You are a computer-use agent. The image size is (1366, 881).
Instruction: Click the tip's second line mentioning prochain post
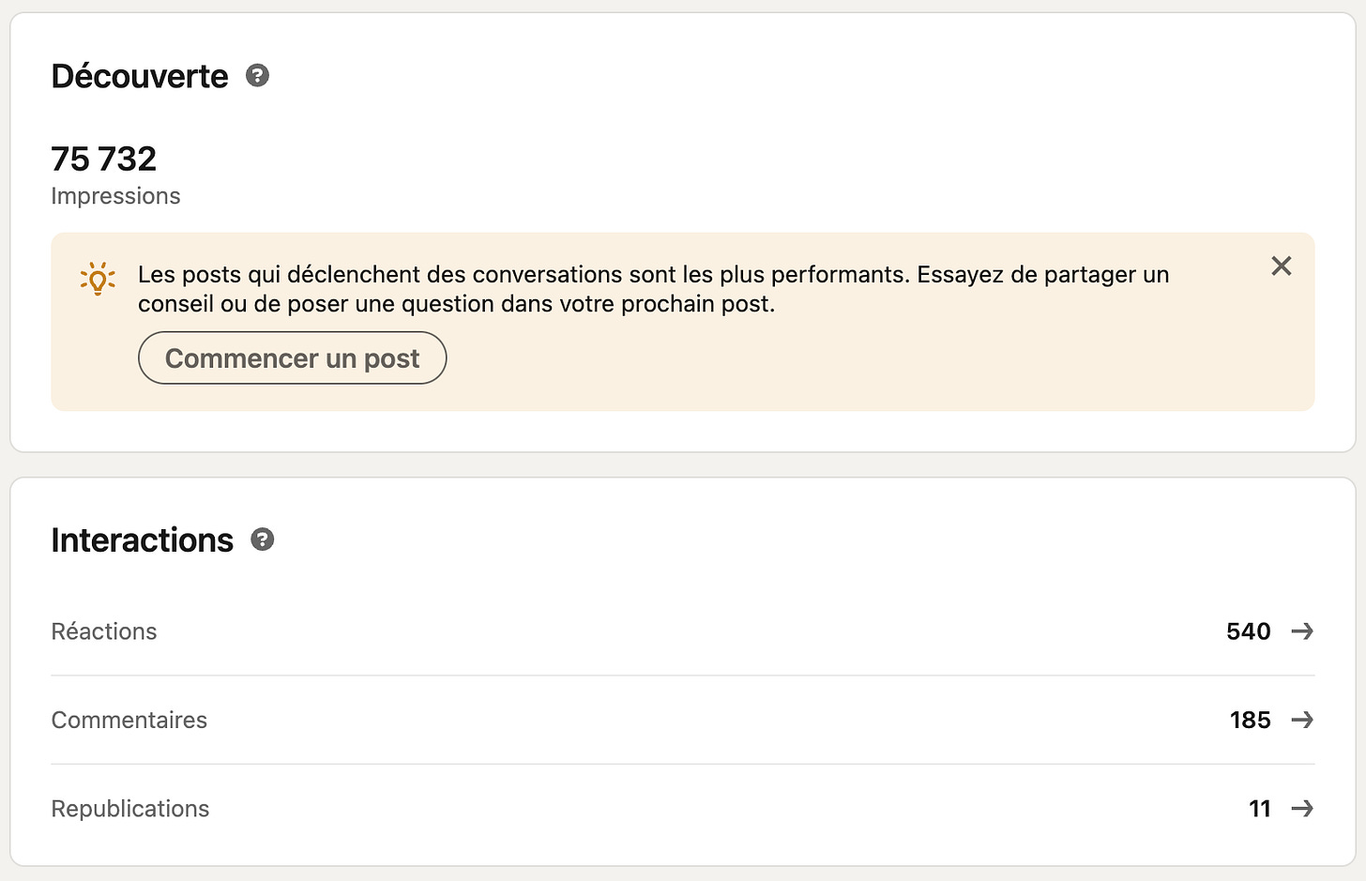point(456,304)
